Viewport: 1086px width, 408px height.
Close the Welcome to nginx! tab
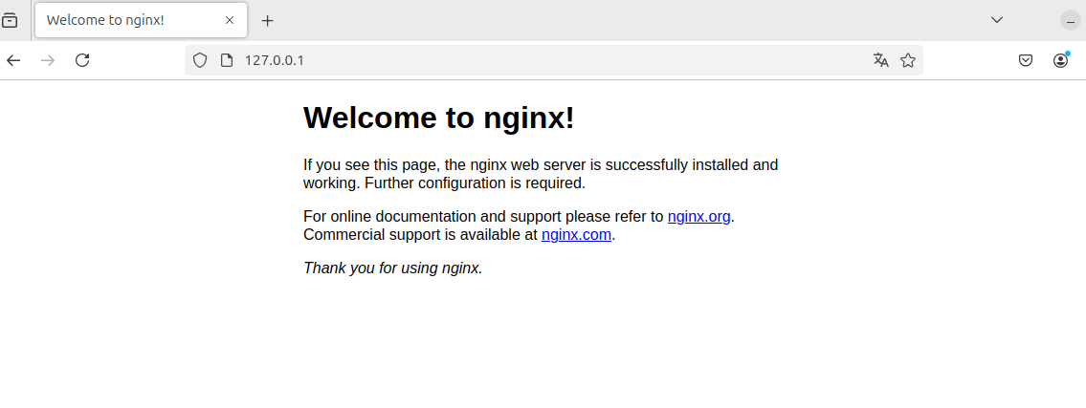pyautogui.click(x=230, y=20)
